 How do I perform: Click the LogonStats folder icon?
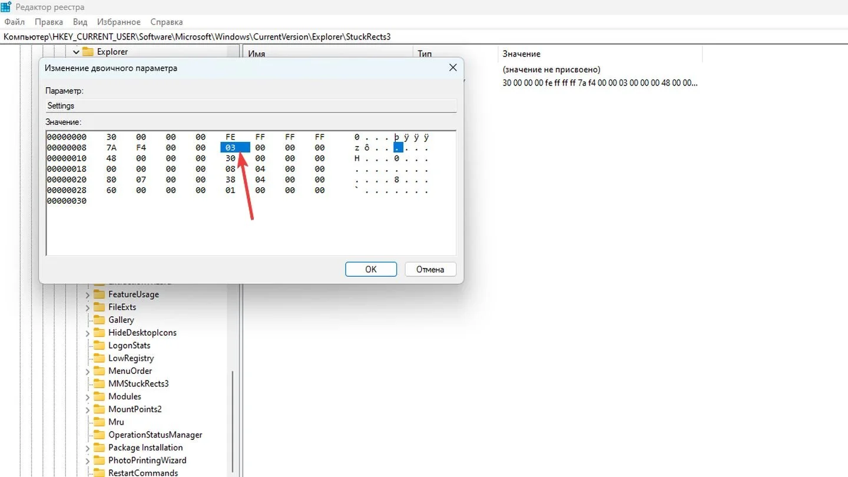pos(99,345)
